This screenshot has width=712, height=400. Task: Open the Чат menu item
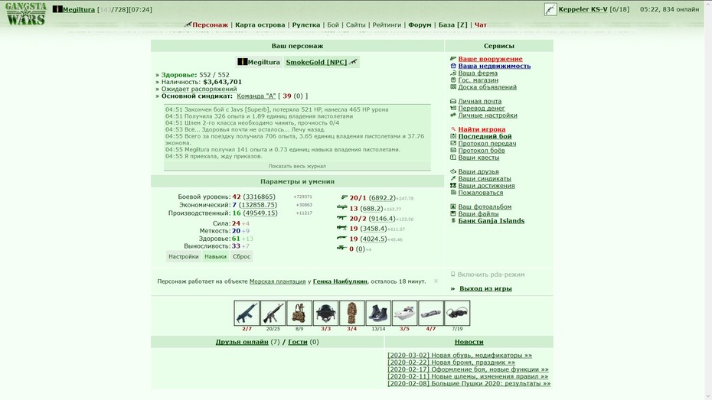[x=481, y=25]
